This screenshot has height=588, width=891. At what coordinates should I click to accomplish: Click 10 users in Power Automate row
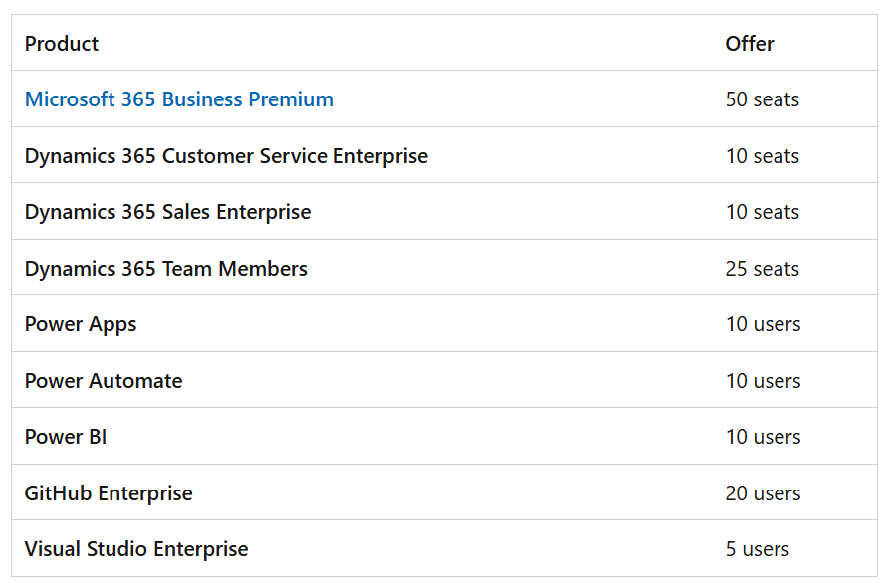click(764, 381)
